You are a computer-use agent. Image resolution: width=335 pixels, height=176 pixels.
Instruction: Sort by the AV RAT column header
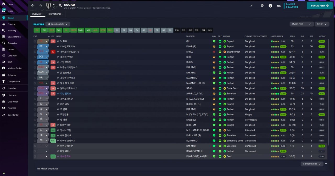coord(322,36)
